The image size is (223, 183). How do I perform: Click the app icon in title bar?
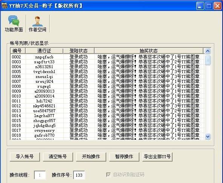5,6
